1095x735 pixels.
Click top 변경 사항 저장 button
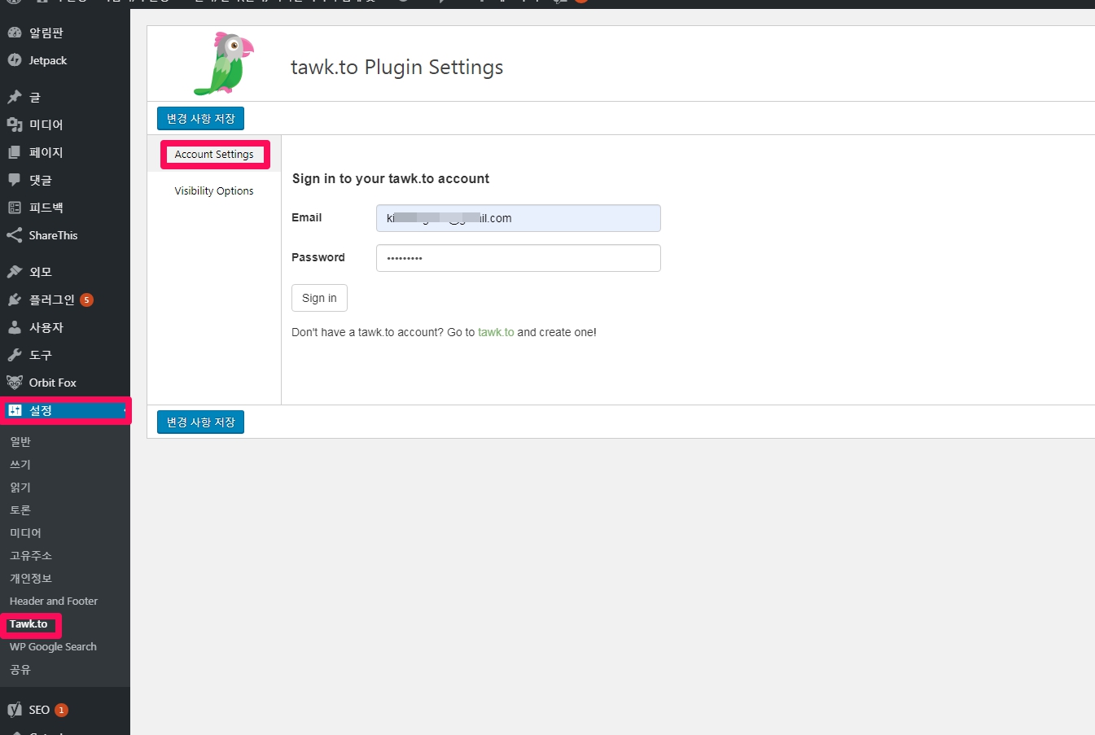coord(200,119)
